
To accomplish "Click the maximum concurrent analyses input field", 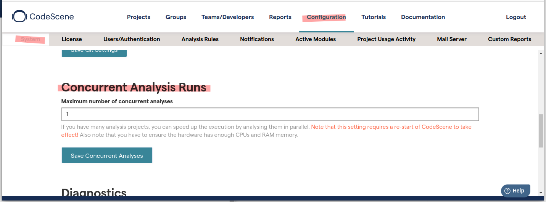I will click(x=270, y=114).
